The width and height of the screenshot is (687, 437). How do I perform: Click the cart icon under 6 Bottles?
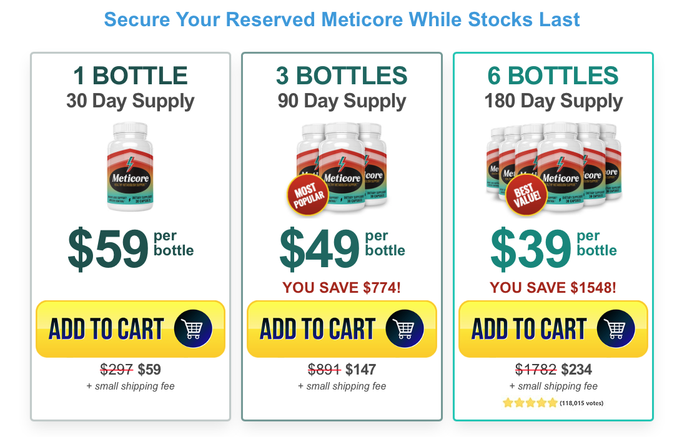coord(616,328)
